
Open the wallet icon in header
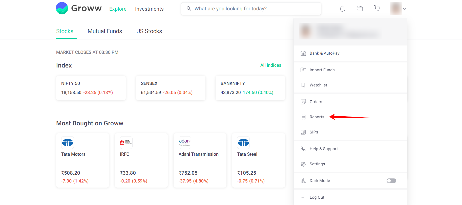(x=360, y=9)
